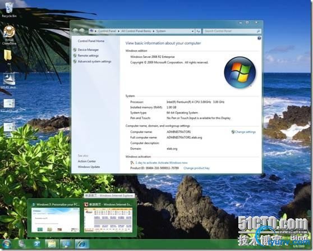Viewport: 313px width, 251px height.
Task: Open Server Manager from the taskbar
Action: click(22, 244)
